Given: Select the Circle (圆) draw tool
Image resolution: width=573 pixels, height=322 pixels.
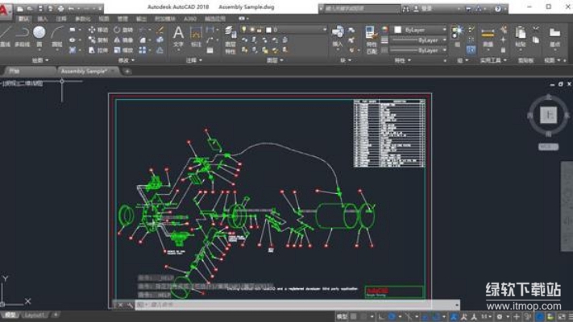Looking at the screenshot, I should pyautogui.click(x=39, y=36).
